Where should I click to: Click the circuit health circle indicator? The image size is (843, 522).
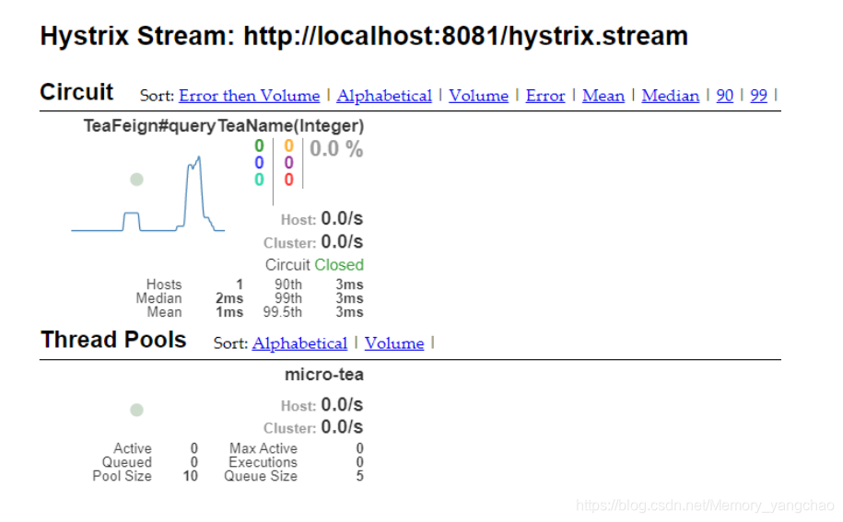136,180
